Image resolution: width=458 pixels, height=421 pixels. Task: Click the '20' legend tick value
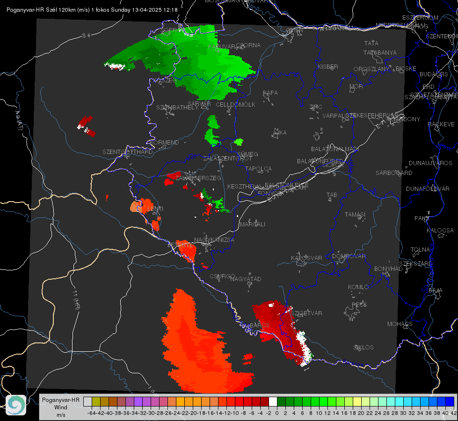tap(361, 413)
